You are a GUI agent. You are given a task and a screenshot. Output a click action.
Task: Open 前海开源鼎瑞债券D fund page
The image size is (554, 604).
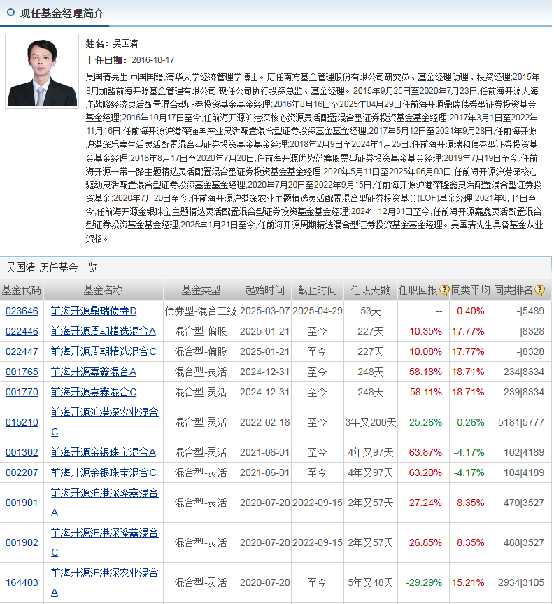tap(94, 311)
